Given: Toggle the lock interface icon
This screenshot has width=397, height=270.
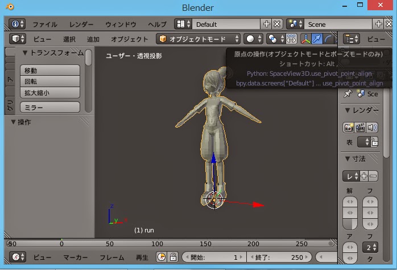Looking at the screenshot, I should pyautogui.click(x=374, y=142).
